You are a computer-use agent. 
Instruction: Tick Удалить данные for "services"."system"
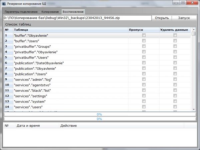pyautogui.click(x=175, y=101)
